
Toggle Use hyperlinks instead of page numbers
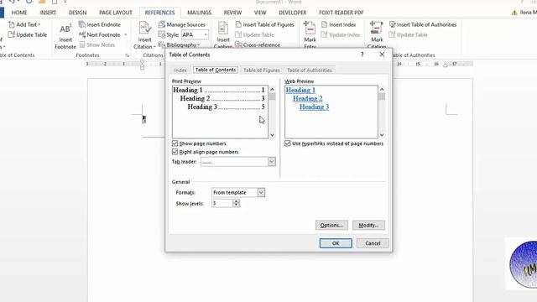click(x=288, y=143)
